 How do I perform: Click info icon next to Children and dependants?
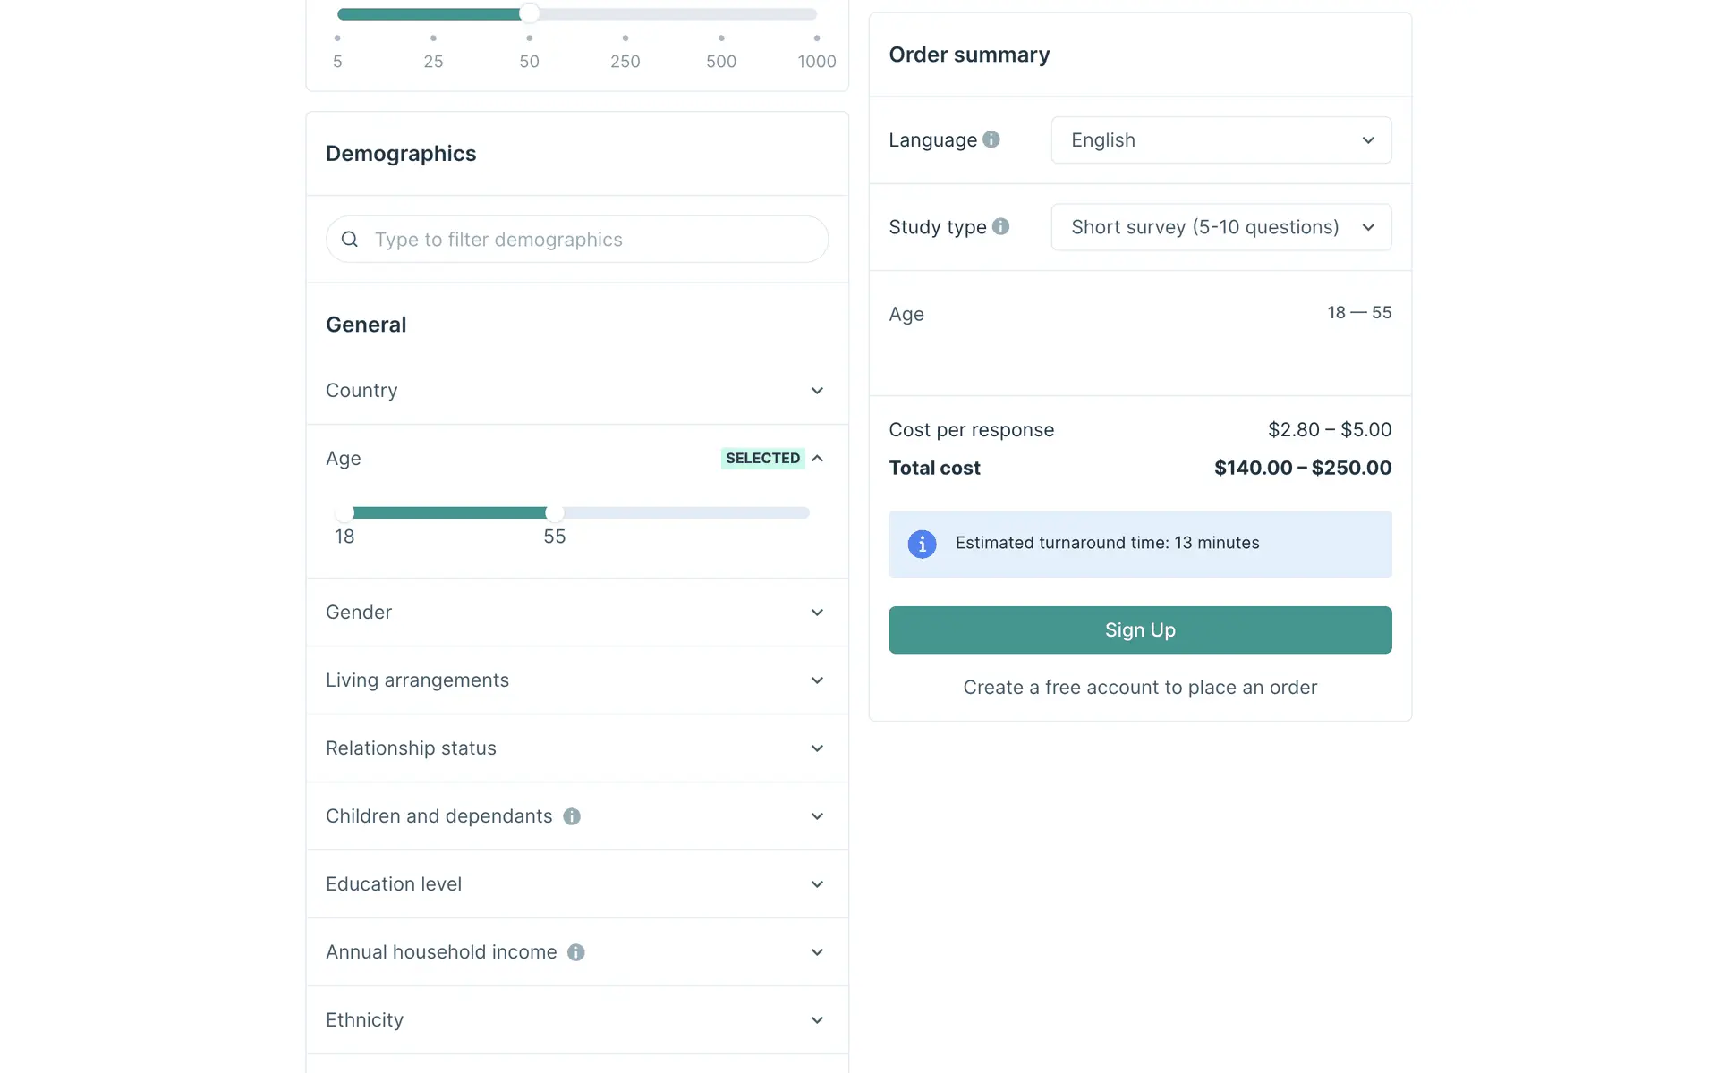572,816
